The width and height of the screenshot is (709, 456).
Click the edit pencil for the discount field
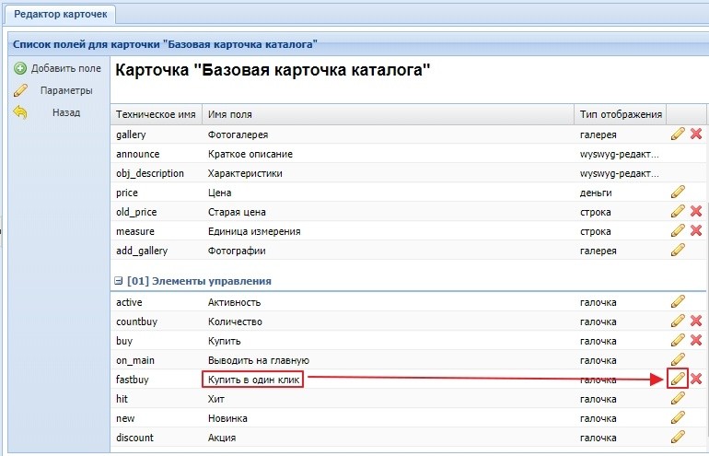pyautogui.click(x=678, y=437)
